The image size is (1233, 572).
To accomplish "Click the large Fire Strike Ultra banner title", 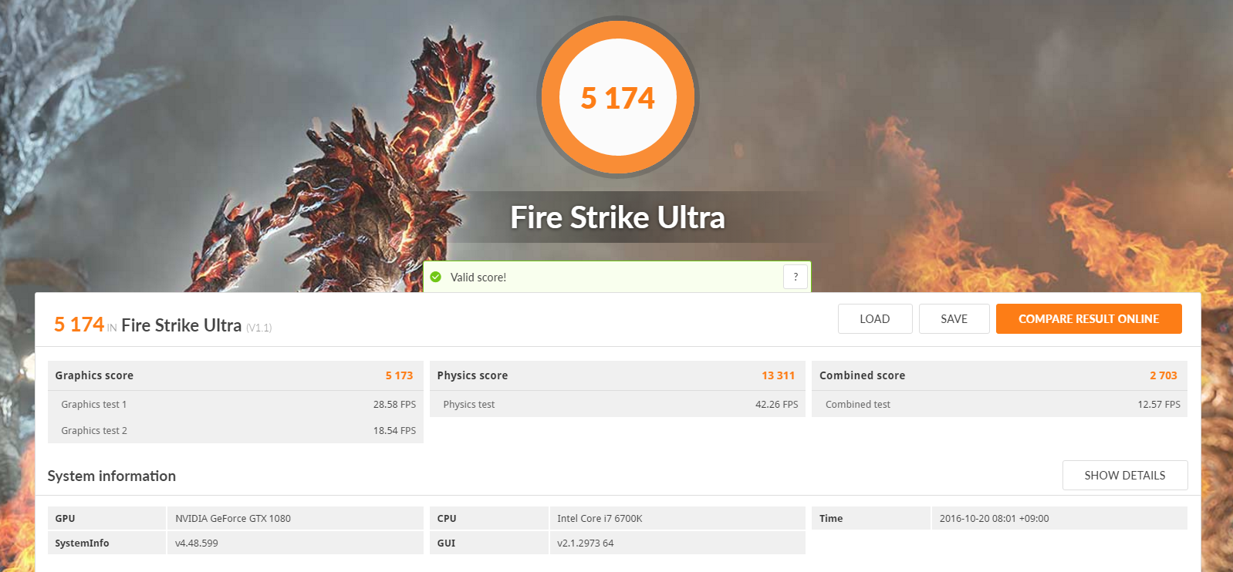I will click(617, 218).
